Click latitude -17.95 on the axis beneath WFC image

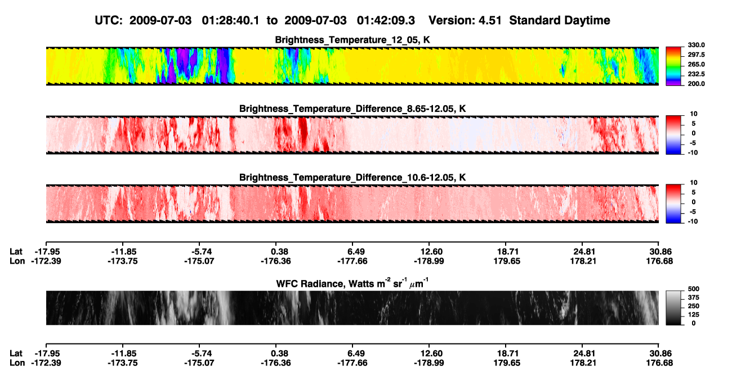[x=46, y=353]
